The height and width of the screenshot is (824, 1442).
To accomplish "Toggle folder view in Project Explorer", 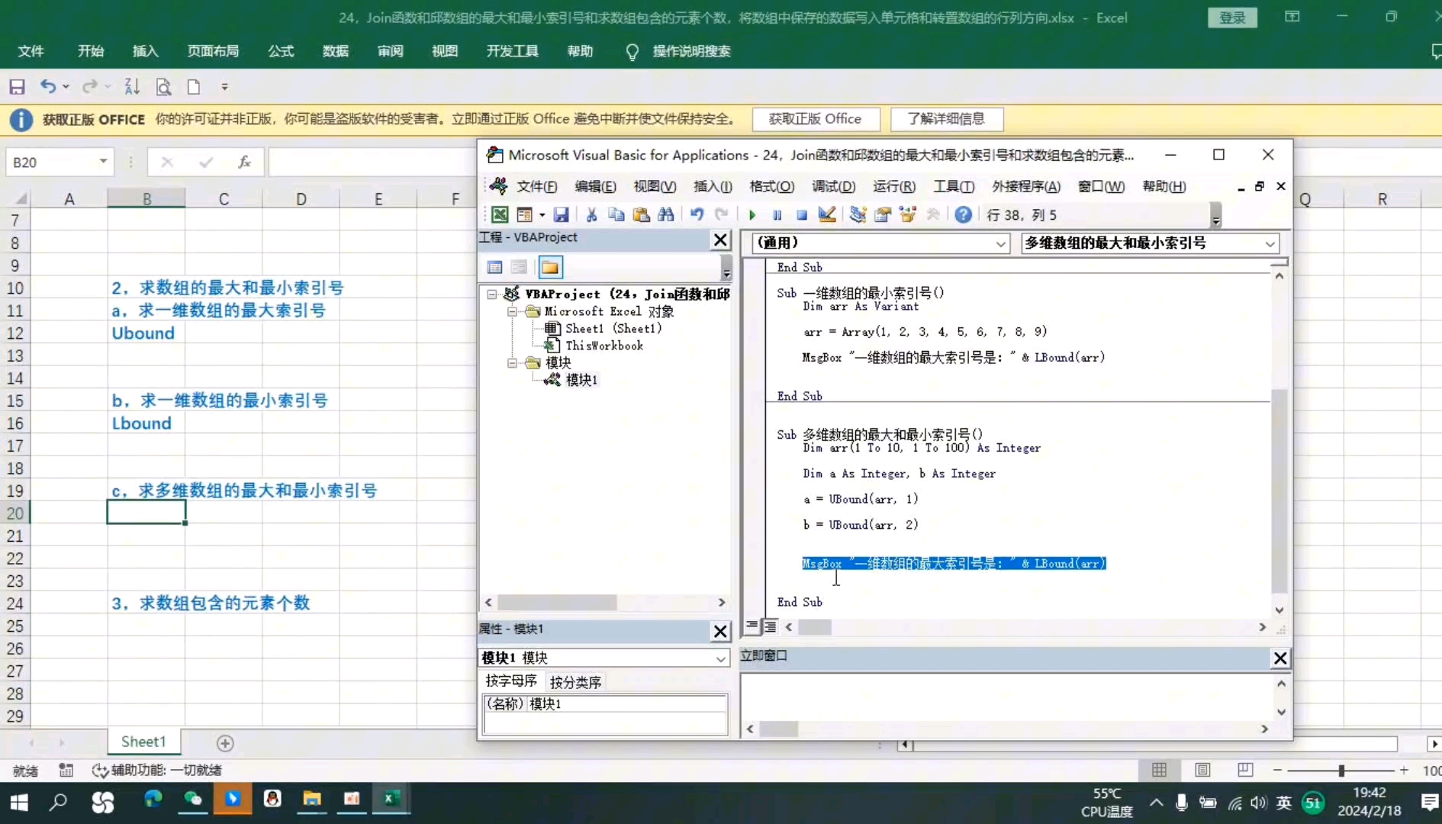I will click(x=549, y=266).
